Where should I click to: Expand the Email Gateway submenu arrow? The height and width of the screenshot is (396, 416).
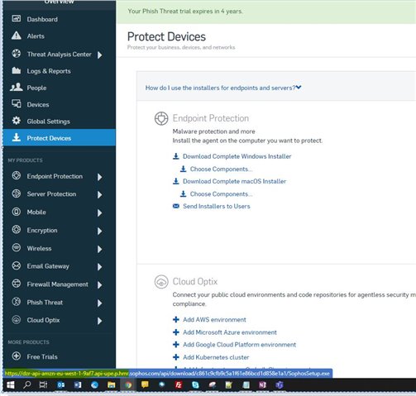tap(100, 267)
